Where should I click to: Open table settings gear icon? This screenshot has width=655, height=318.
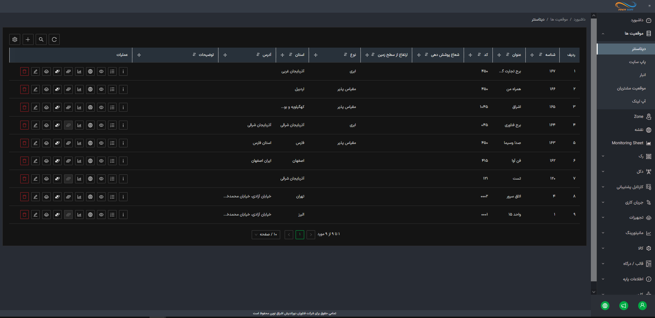[15, 39]
